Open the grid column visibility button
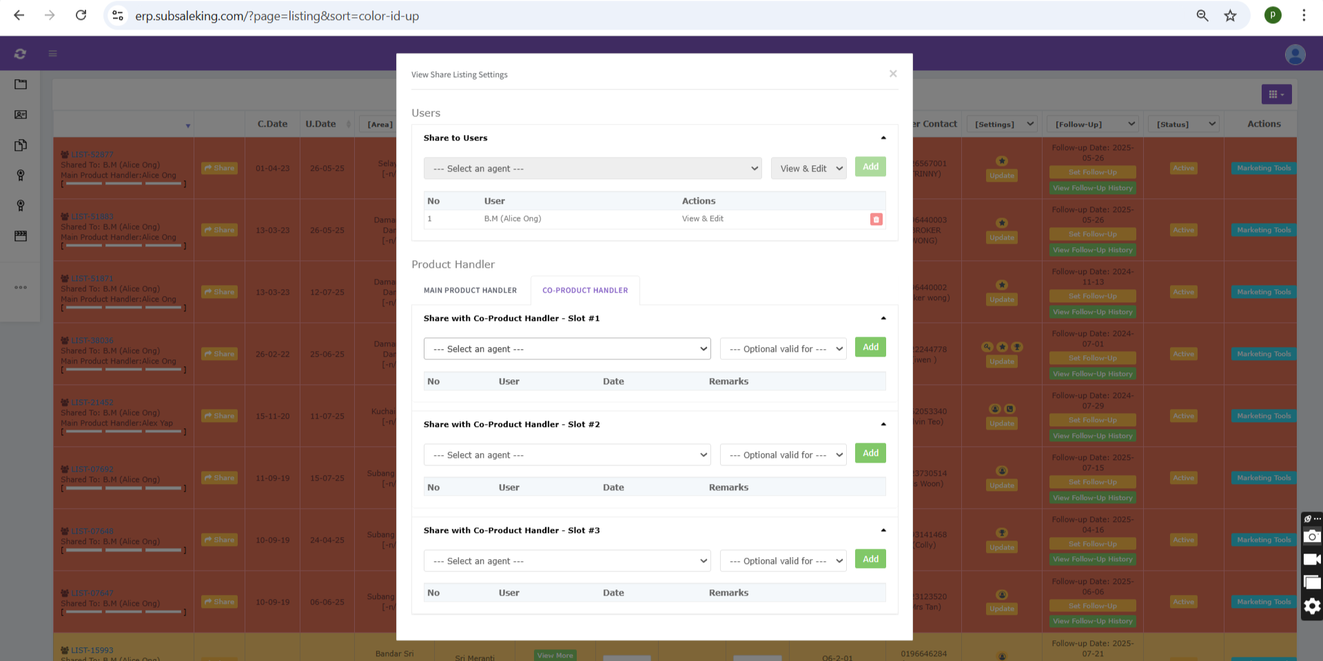1323x661 pixels. coord(1276,94)
